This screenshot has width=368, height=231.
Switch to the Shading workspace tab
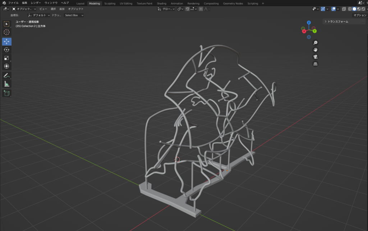coord(161,4)
